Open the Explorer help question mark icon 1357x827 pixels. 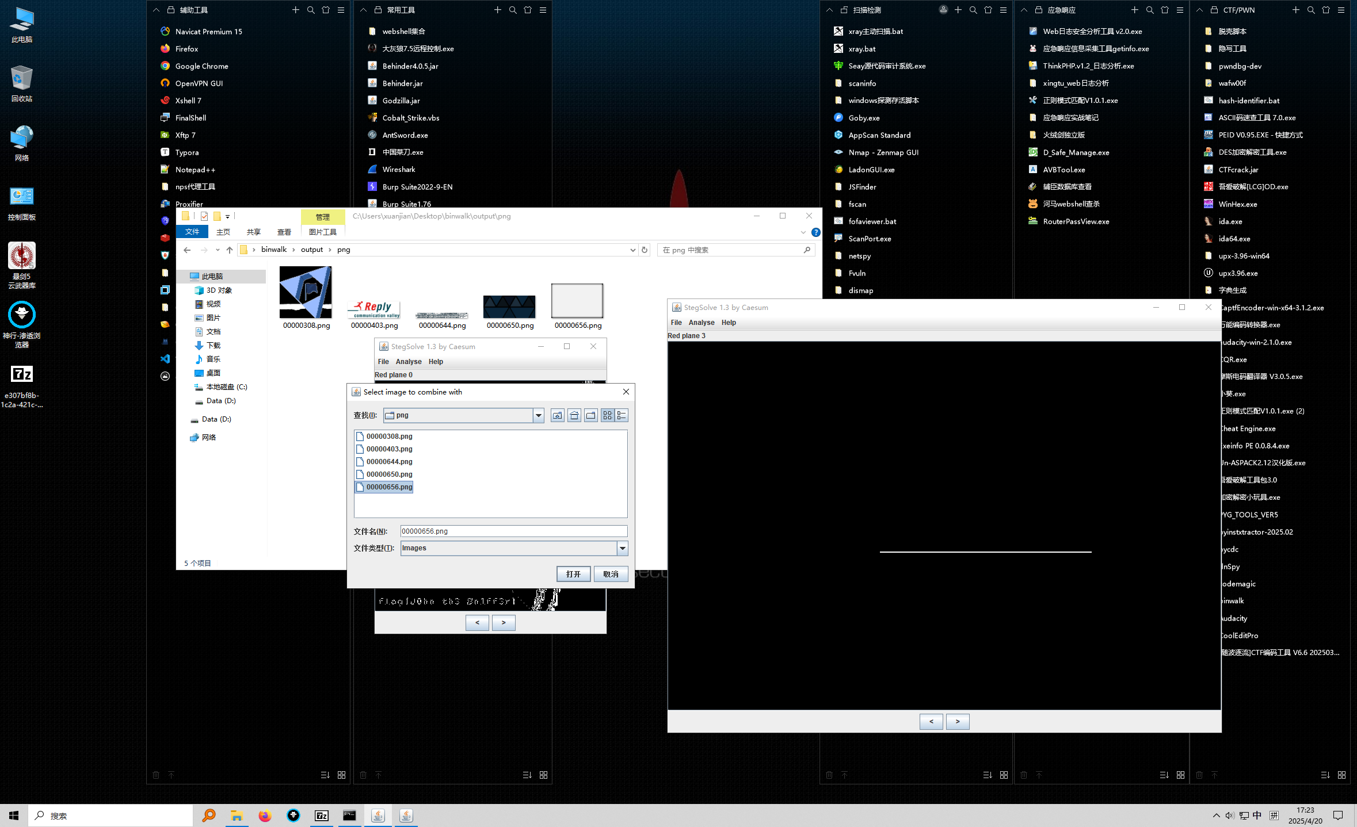(815, 232)
